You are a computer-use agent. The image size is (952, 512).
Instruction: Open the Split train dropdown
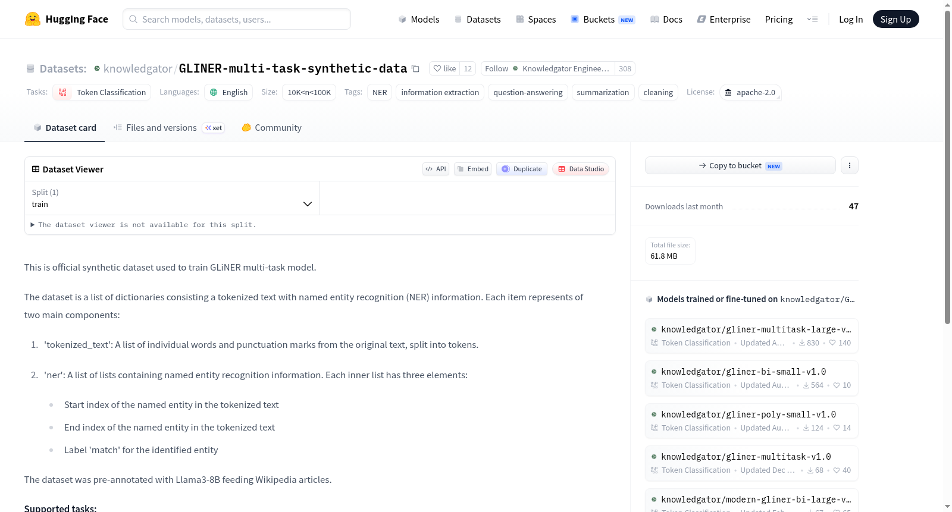[x=172, y=198]
